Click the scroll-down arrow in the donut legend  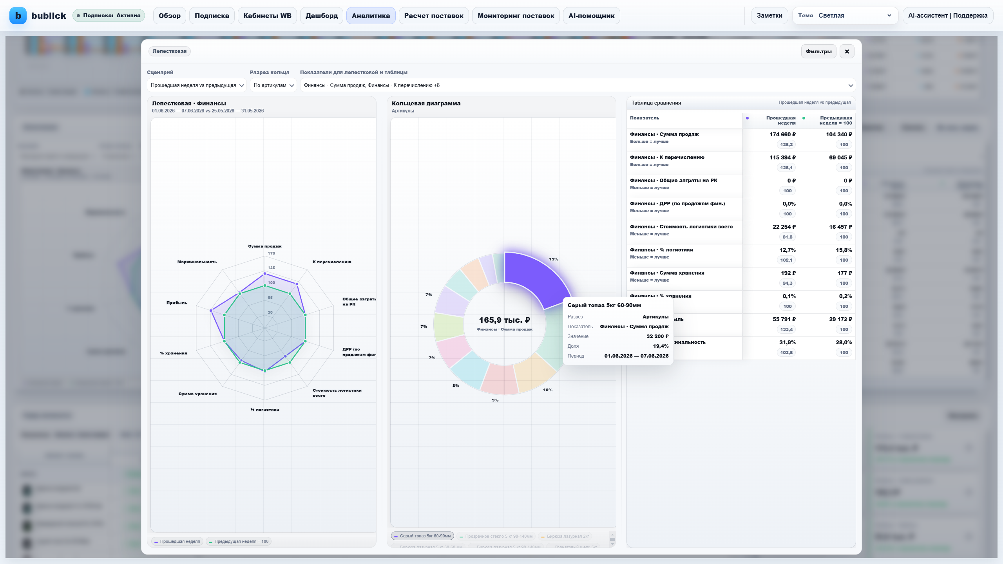coord(612,544)
